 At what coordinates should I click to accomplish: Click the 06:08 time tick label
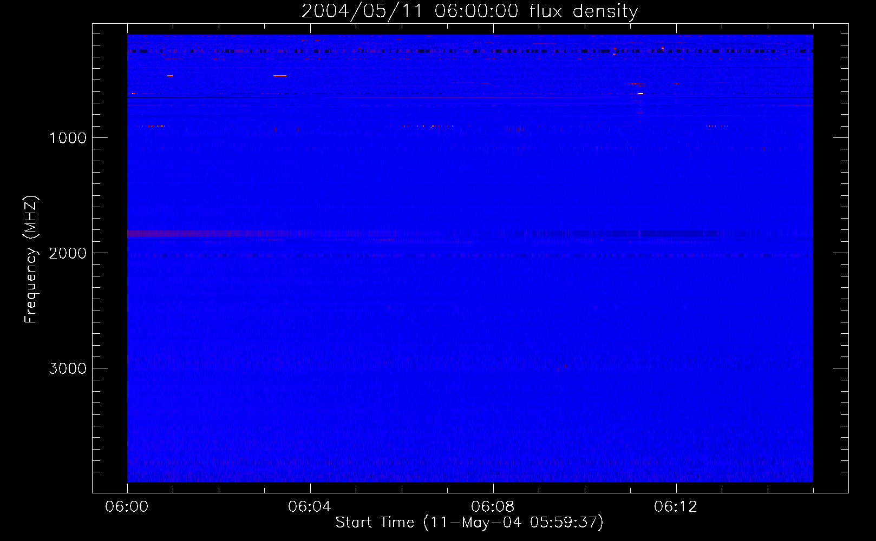pyautogui.click(x=493, y=506)
